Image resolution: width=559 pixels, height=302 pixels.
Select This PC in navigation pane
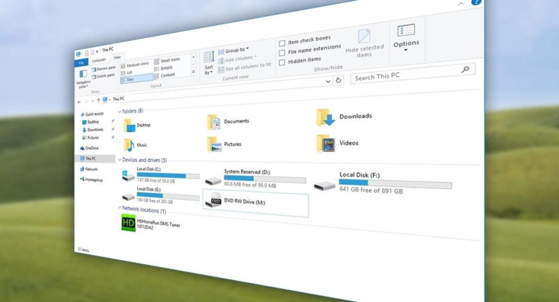pyautogui.click(x=95, y=159)
